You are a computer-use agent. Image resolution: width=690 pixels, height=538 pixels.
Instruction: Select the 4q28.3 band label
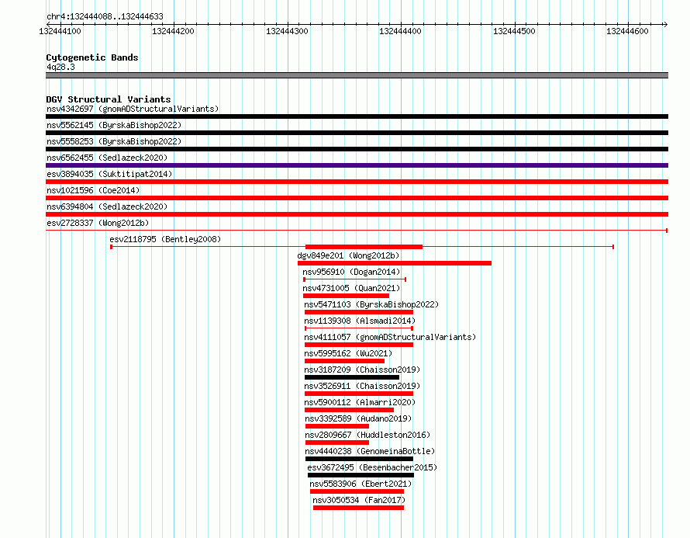point(60,67)
